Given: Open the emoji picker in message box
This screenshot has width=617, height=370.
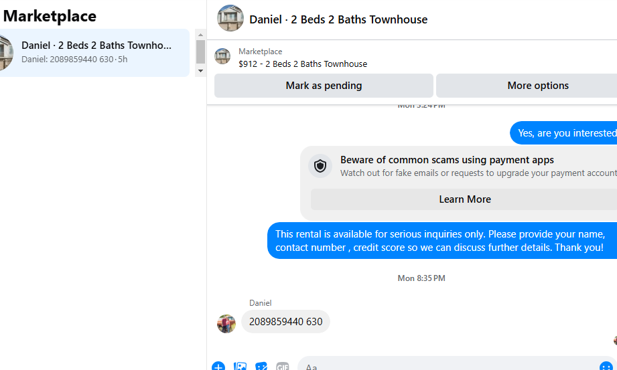Looking at the screenshot, I should (x=606, y=367).
